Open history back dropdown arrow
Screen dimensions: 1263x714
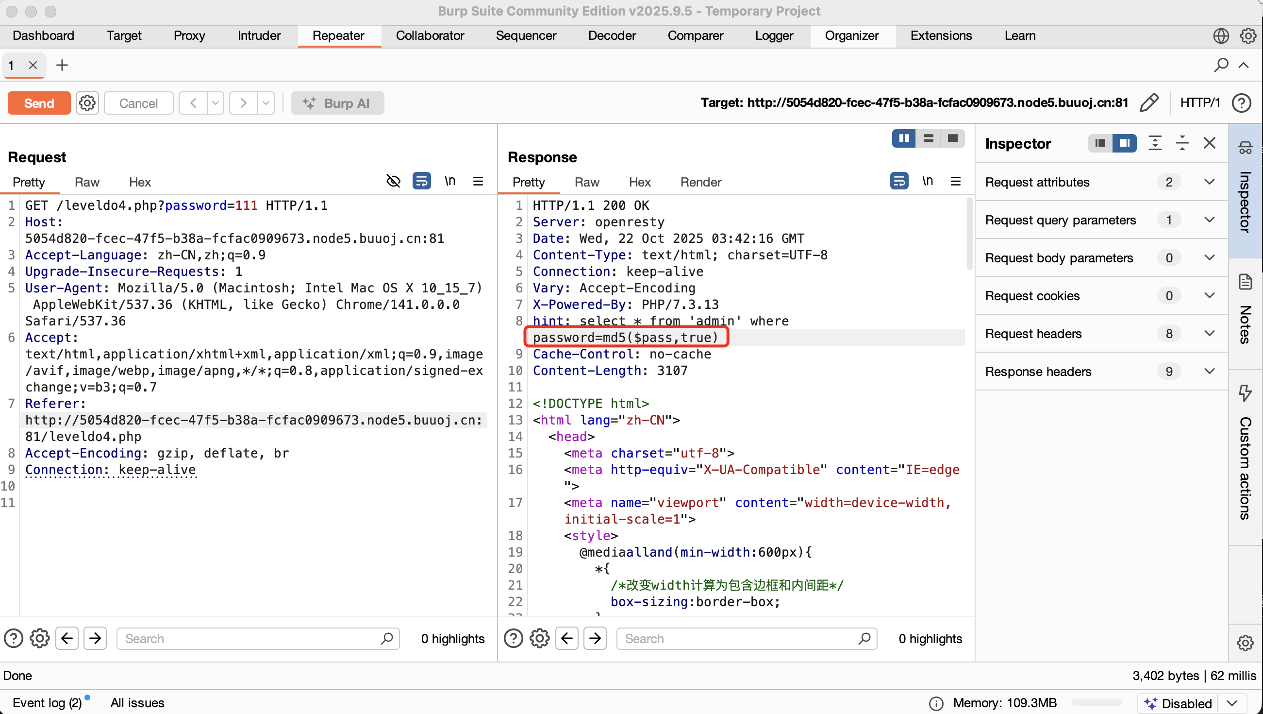[215, 103]
